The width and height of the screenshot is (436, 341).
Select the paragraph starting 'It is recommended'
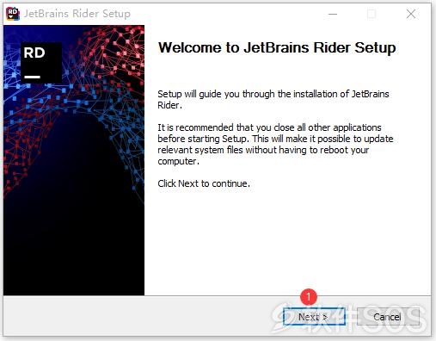coord(275,144)
